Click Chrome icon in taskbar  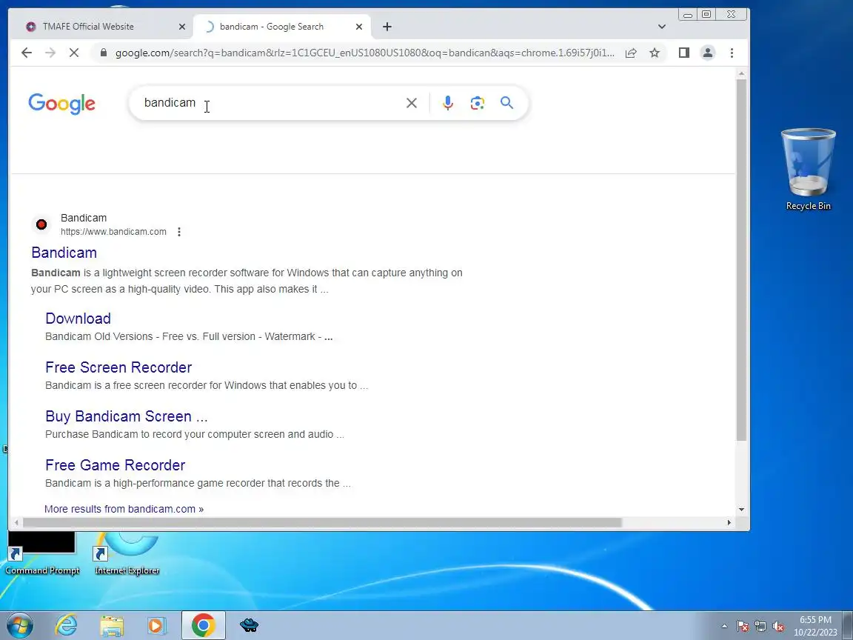point(203,625)
